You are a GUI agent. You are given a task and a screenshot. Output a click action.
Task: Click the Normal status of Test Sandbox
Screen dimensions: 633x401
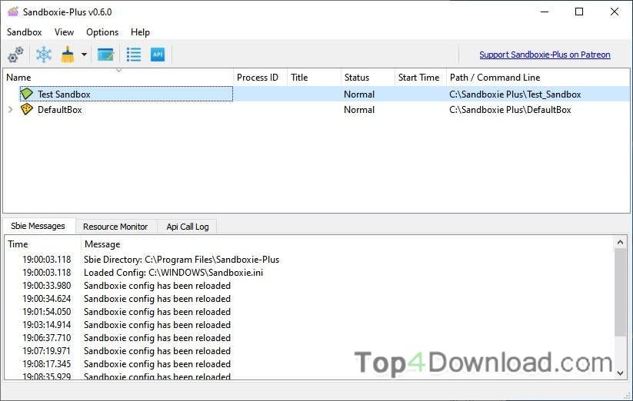359,94
